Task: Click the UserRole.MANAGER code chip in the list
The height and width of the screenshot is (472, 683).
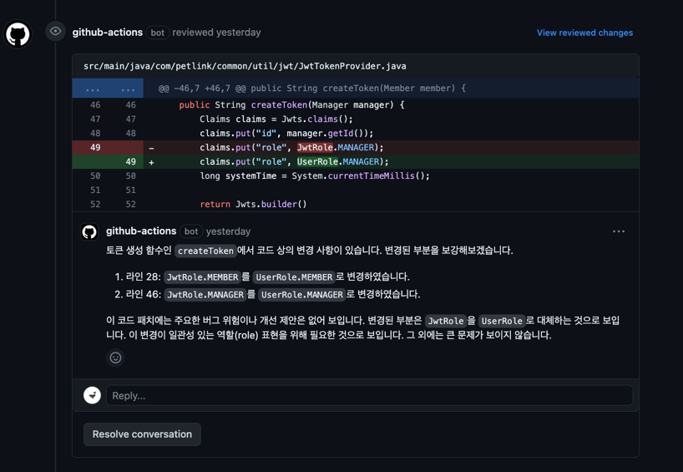Action: click(x=302, y=295)
